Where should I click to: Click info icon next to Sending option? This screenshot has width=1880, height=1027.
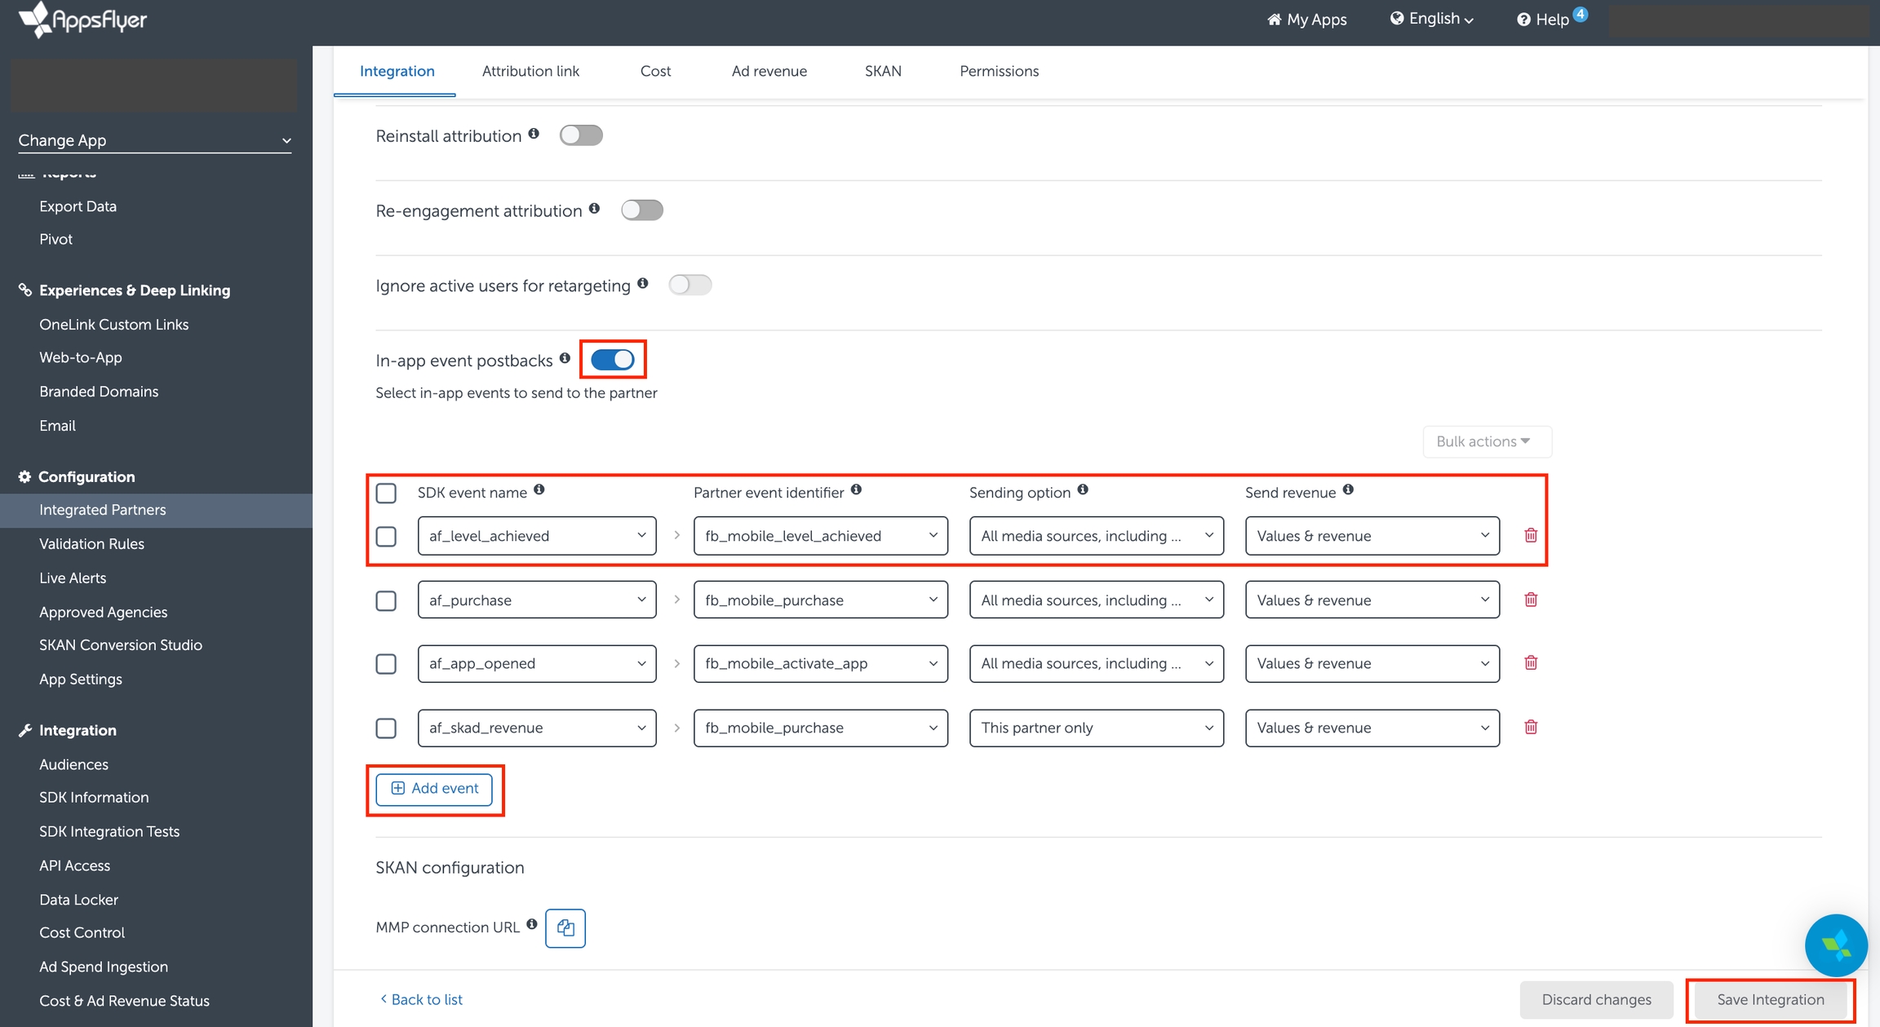tap(1083, 489)
